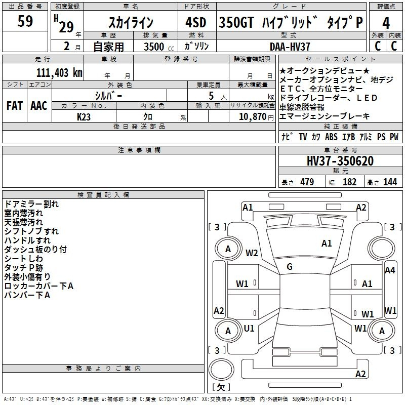This screenshot has width=405, height=405.
Task: Select mileage 111,403 km
Action: pos(59,73)
